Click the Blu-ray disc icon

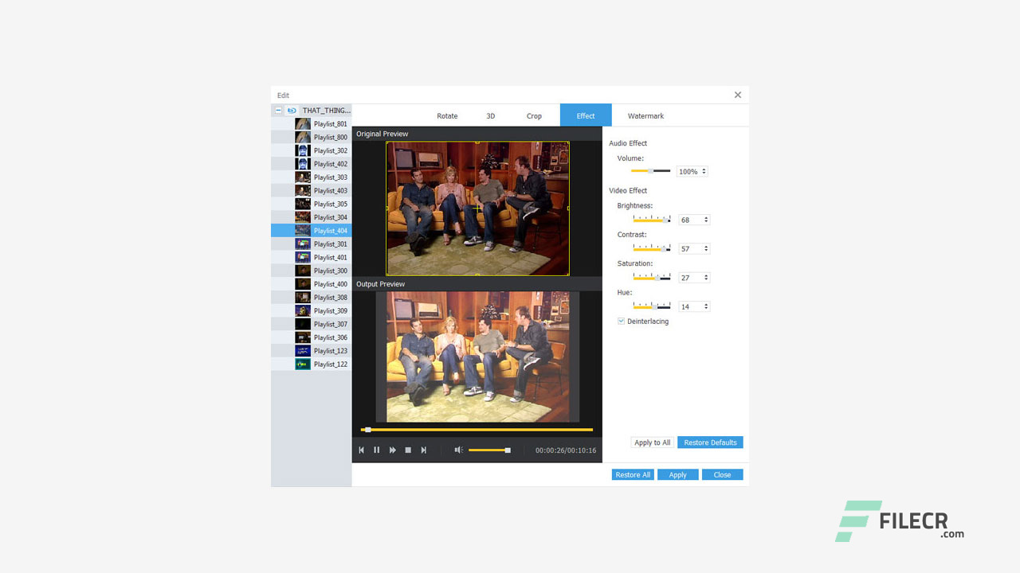292,111
